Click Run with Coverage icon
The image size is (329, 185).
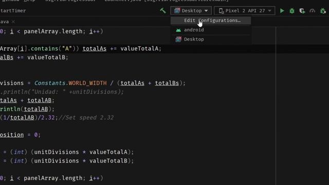(x=302, y=11)
